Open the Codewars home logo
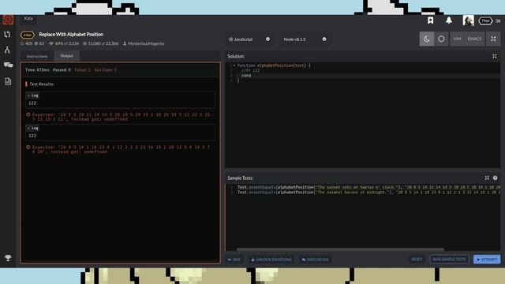Screen dimensions: 505x284 pyautogui.click(x=8, y=20)
